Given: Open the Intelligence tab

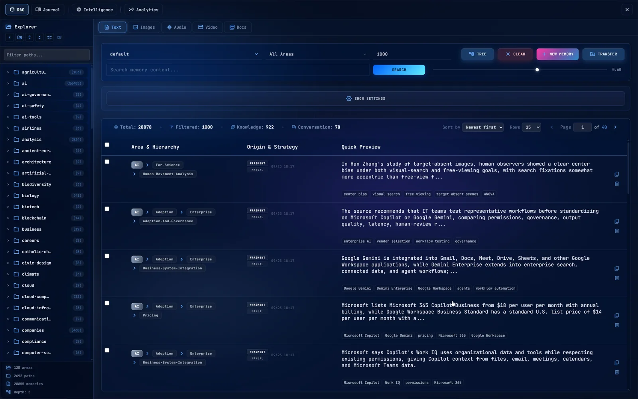Looking at the screenshot, I should [95, 10].
